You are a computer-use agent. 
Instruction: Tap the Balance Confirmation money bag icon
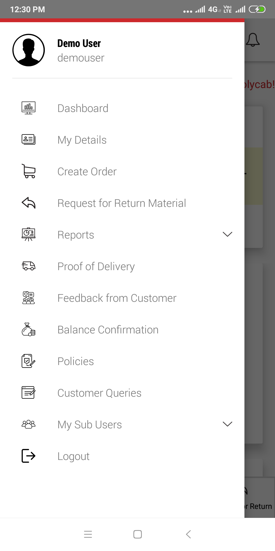29,329
